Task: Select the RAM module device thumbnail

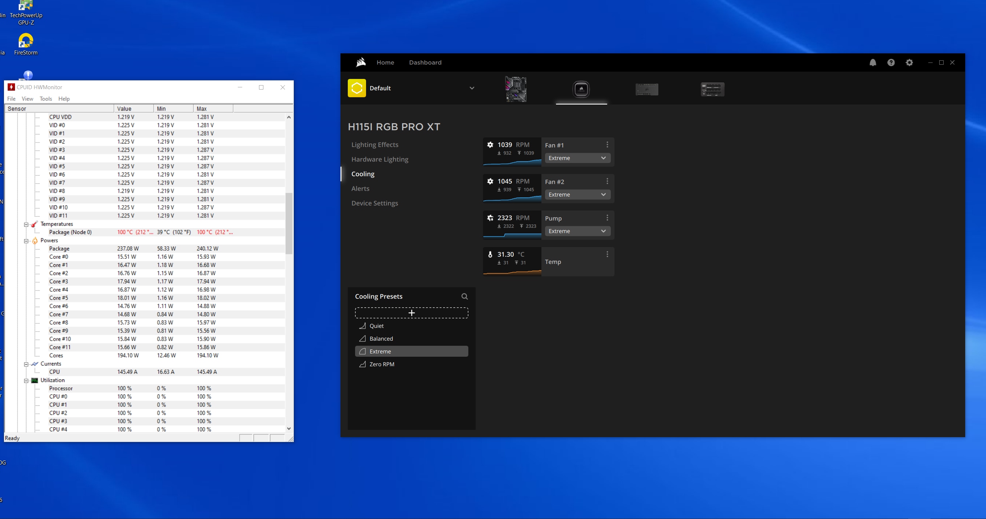Action: click(x=647, y=89)
